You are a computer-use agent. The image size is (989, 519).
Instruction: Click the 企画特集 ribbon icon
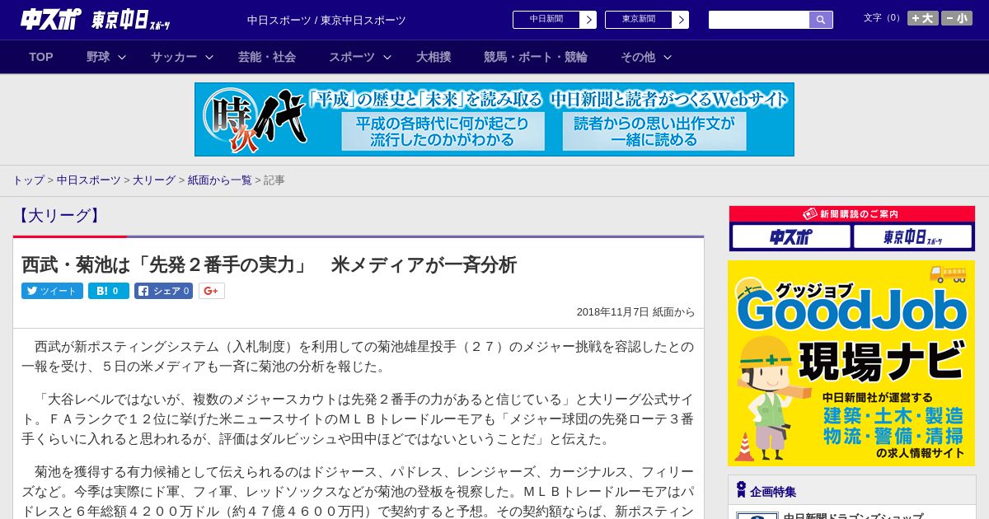point(741,490)
